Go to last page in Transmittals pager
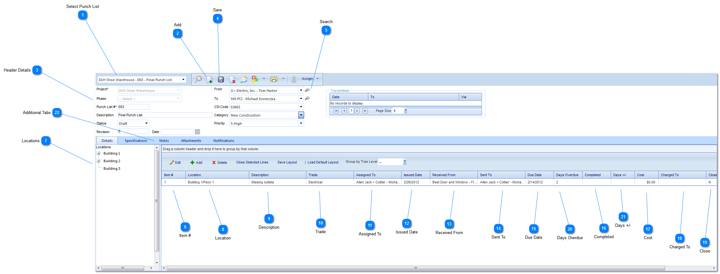 [365, 111]
